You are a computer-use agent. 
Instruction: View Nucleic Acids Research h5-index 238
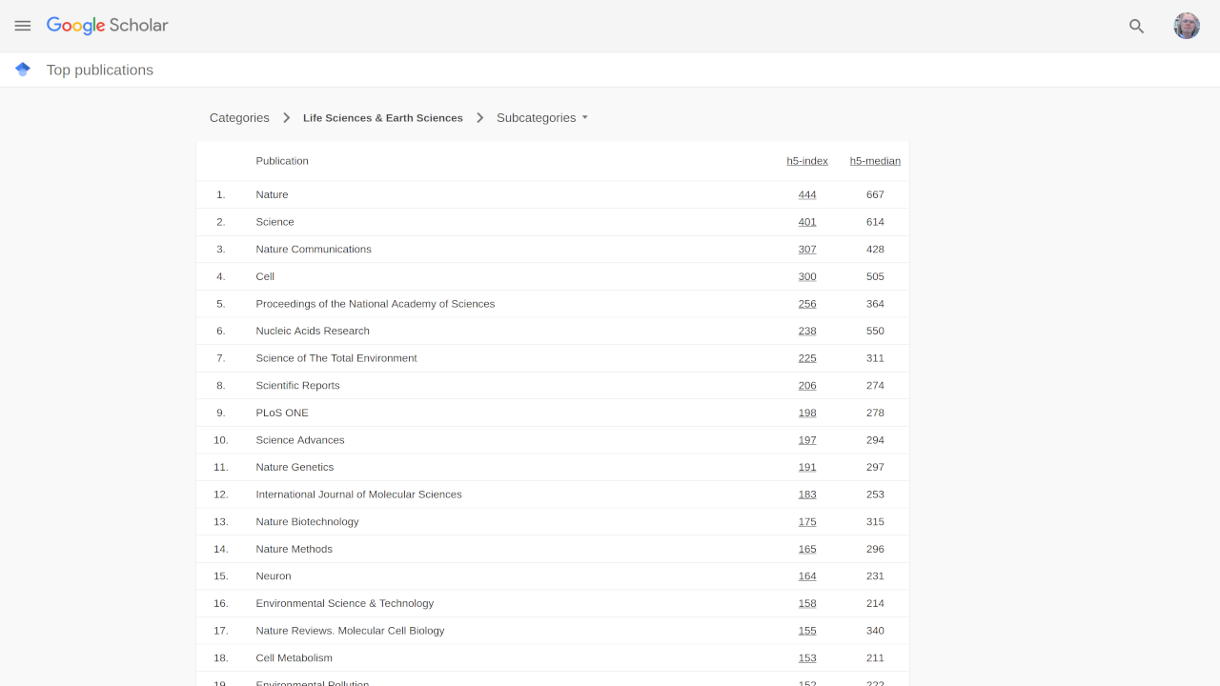(807, 332)
